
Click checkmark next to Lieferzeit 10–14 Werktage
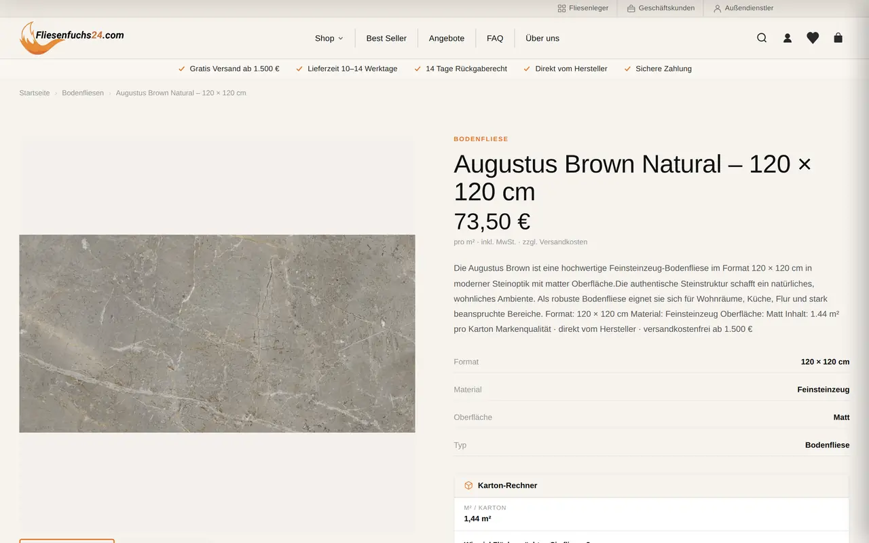coord(299,69)
